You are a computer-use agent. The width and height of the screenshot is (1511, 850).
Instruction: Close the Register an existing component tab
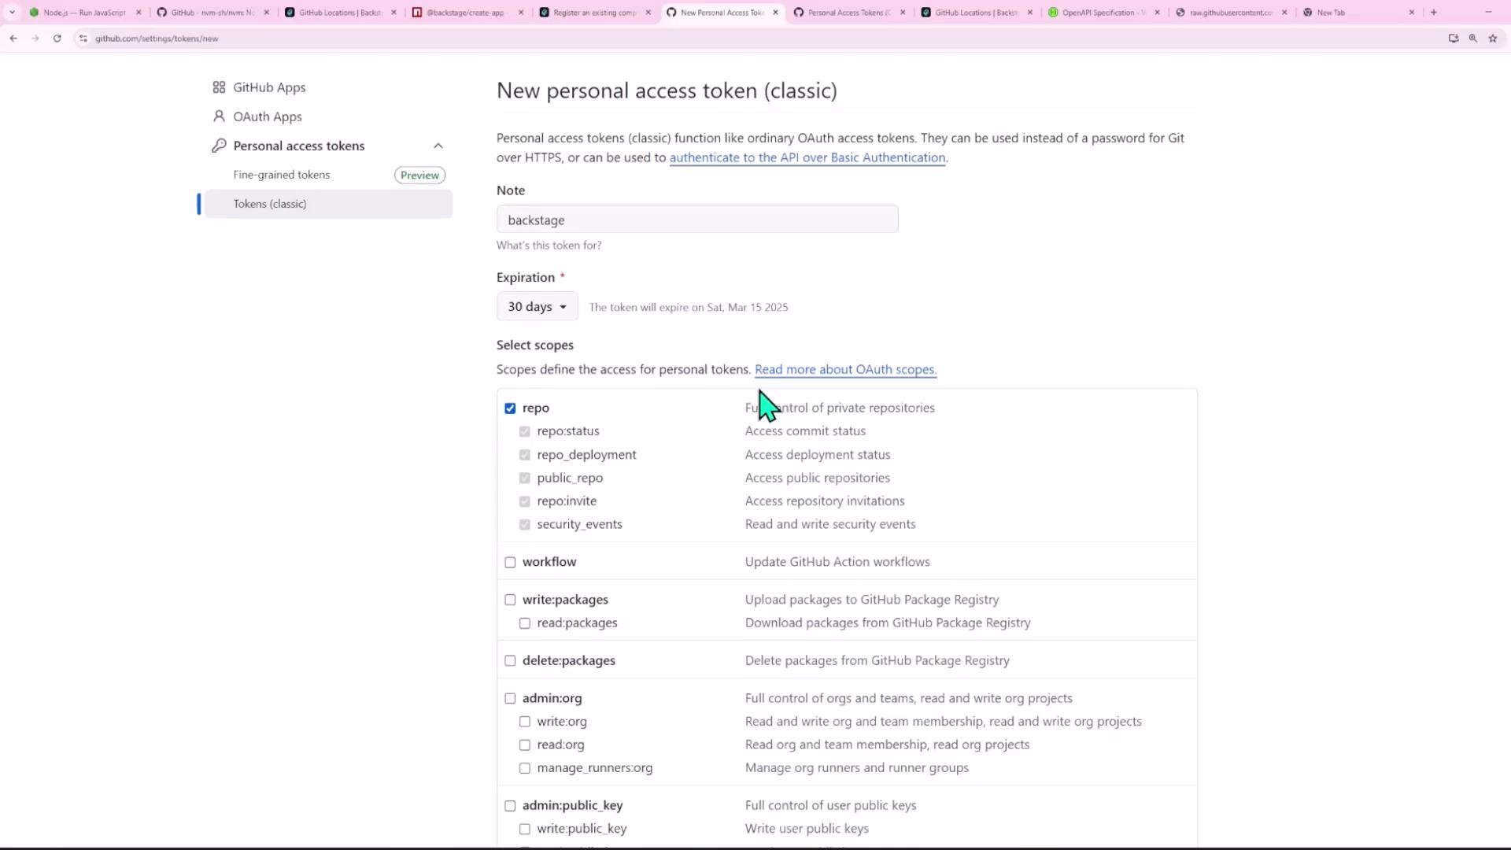click(648, 13)
